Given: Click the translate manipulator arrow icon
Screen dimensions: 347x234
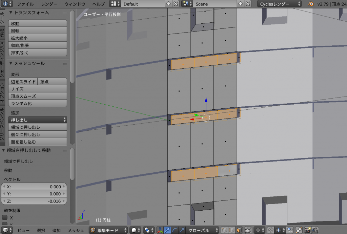Looking at the screenshot, I should 167,230.
